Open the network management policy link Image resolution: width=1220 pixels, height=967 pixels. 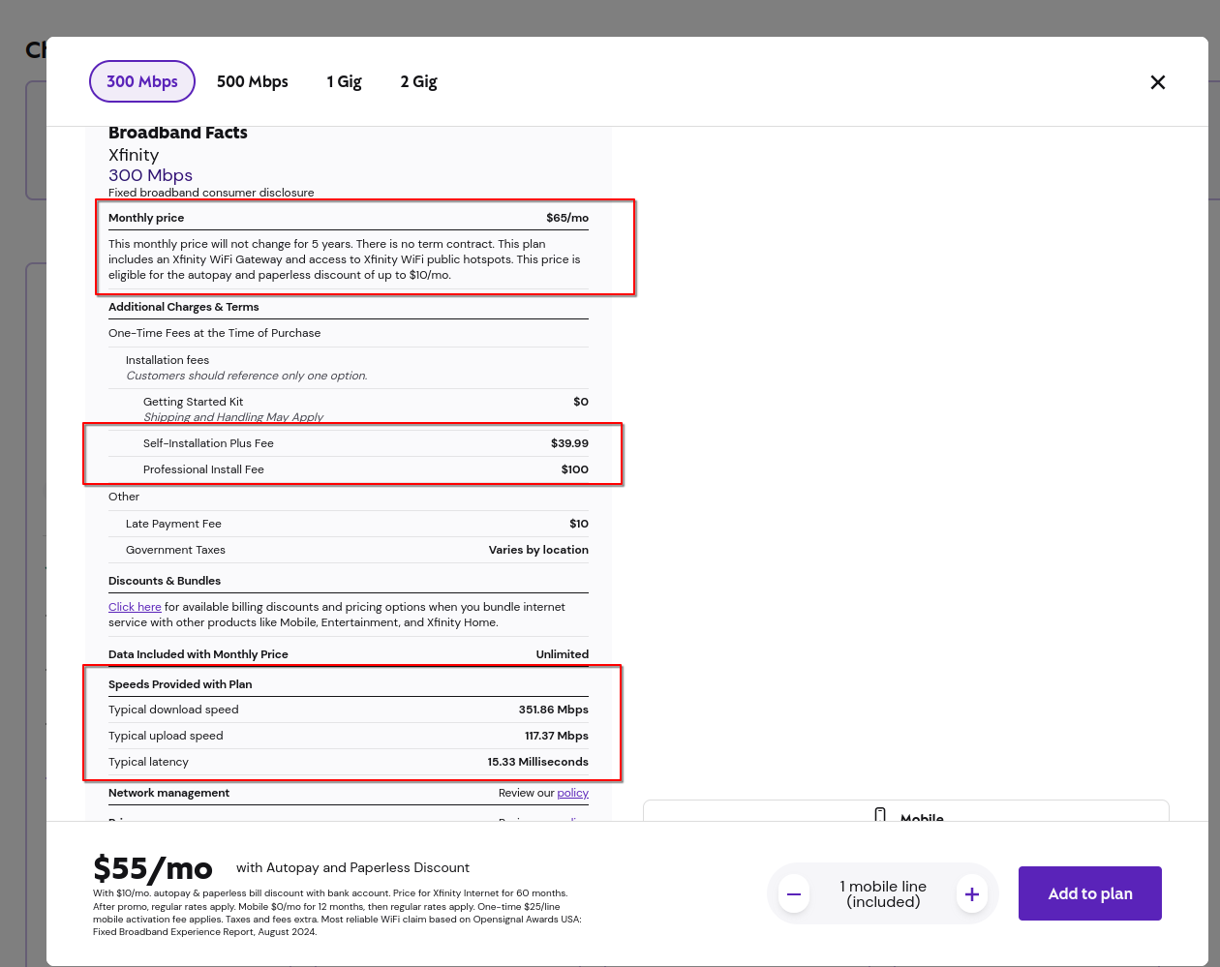click(572, 793)
